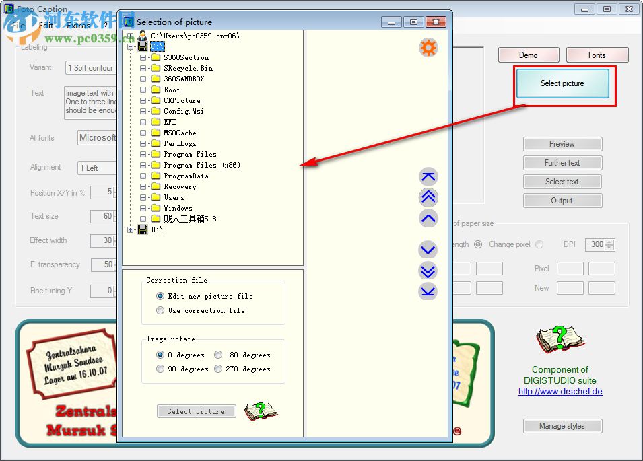Click the C:\ drive disk icon
Viewport: 643px width, 461px height.
pos(143,46)
